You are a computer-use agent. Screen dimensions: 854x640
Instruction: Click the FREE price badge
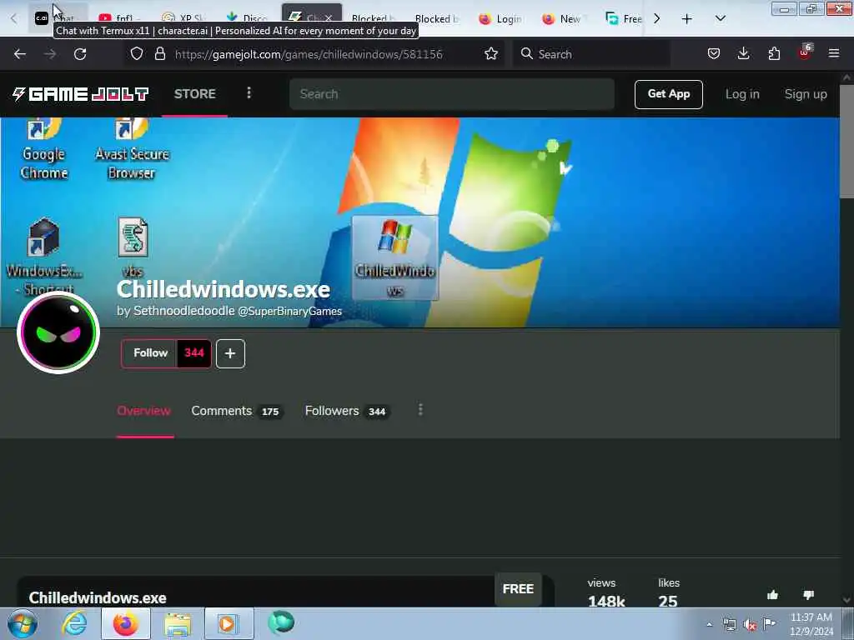pos(518,589)
